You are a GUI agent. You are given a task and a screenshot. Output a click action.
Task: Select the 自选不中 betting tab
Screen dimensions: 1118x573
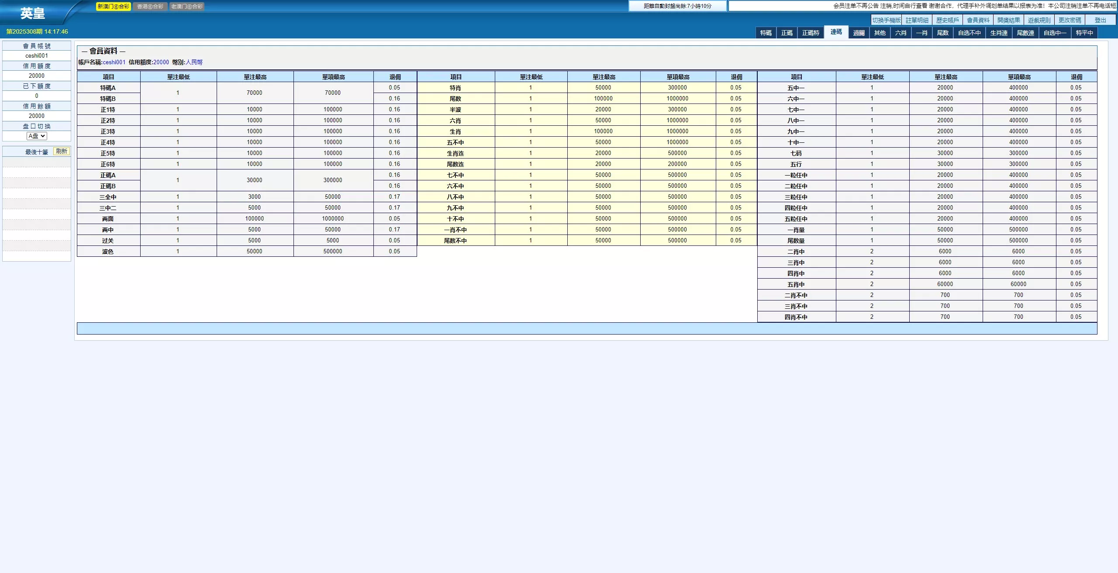tap(969, 33)
